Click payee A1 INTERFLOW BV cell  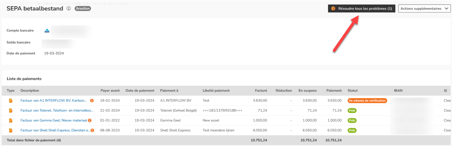[176, 100]
